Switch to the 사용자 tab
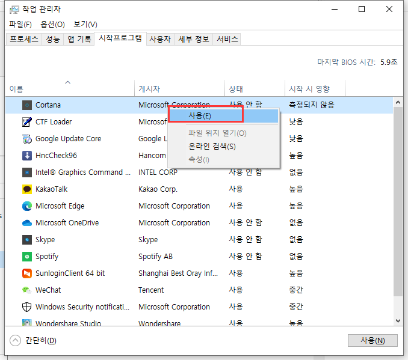This screenshot has height=360, width=408. (x=160, y=39)
